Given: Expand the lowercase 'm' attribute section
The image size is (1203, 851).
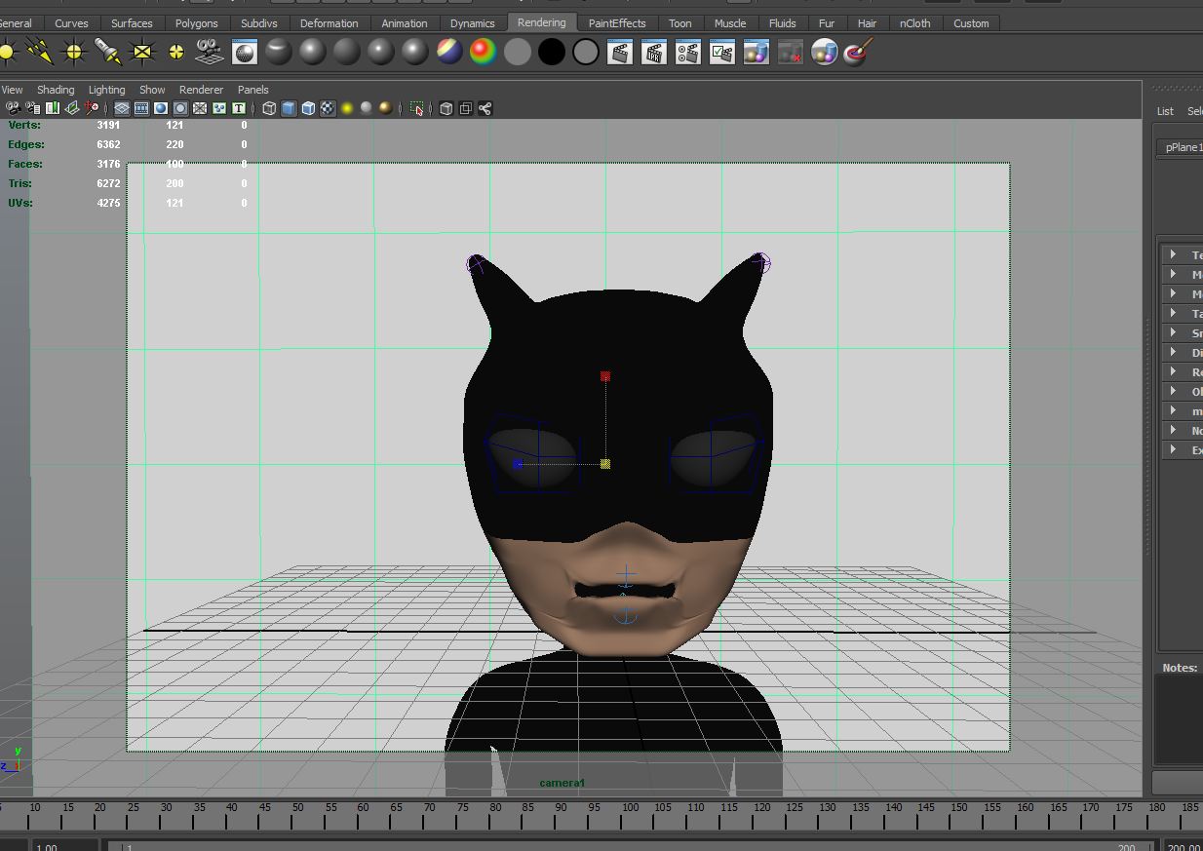Looking at the screenshot, I should pos(1173,410).
